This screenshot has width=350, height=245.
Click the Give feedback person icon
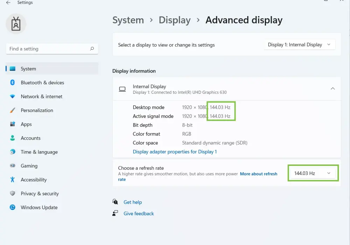coord(115,213)
